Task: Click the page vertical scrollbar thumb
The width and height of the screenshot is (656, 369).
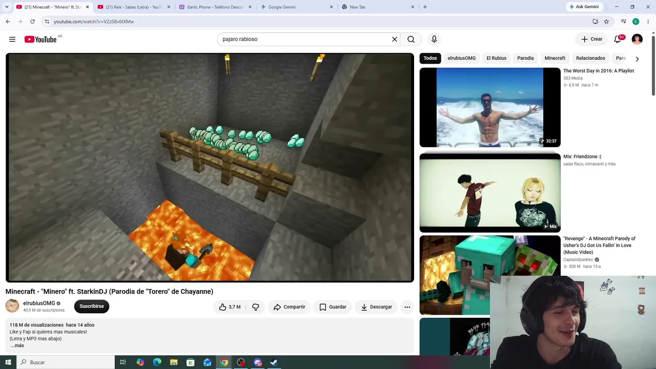Action: tap(653, 65)
